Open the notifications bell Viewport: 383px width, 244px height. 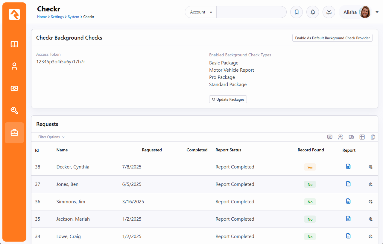click(x=313, y=12)
